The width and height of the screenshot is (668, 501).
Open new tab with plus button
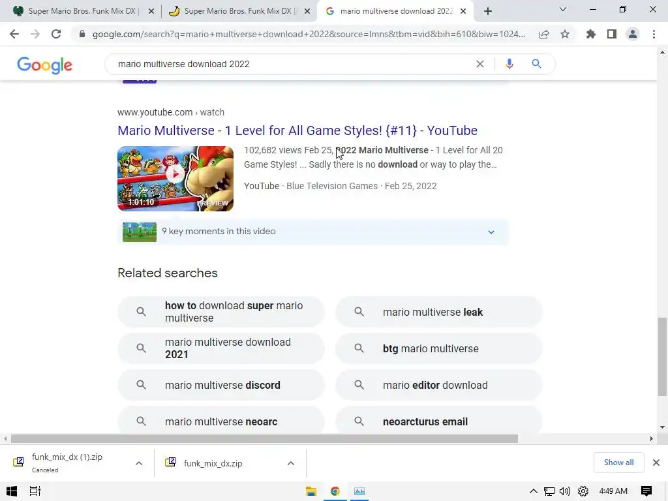[x=488, y=12]
